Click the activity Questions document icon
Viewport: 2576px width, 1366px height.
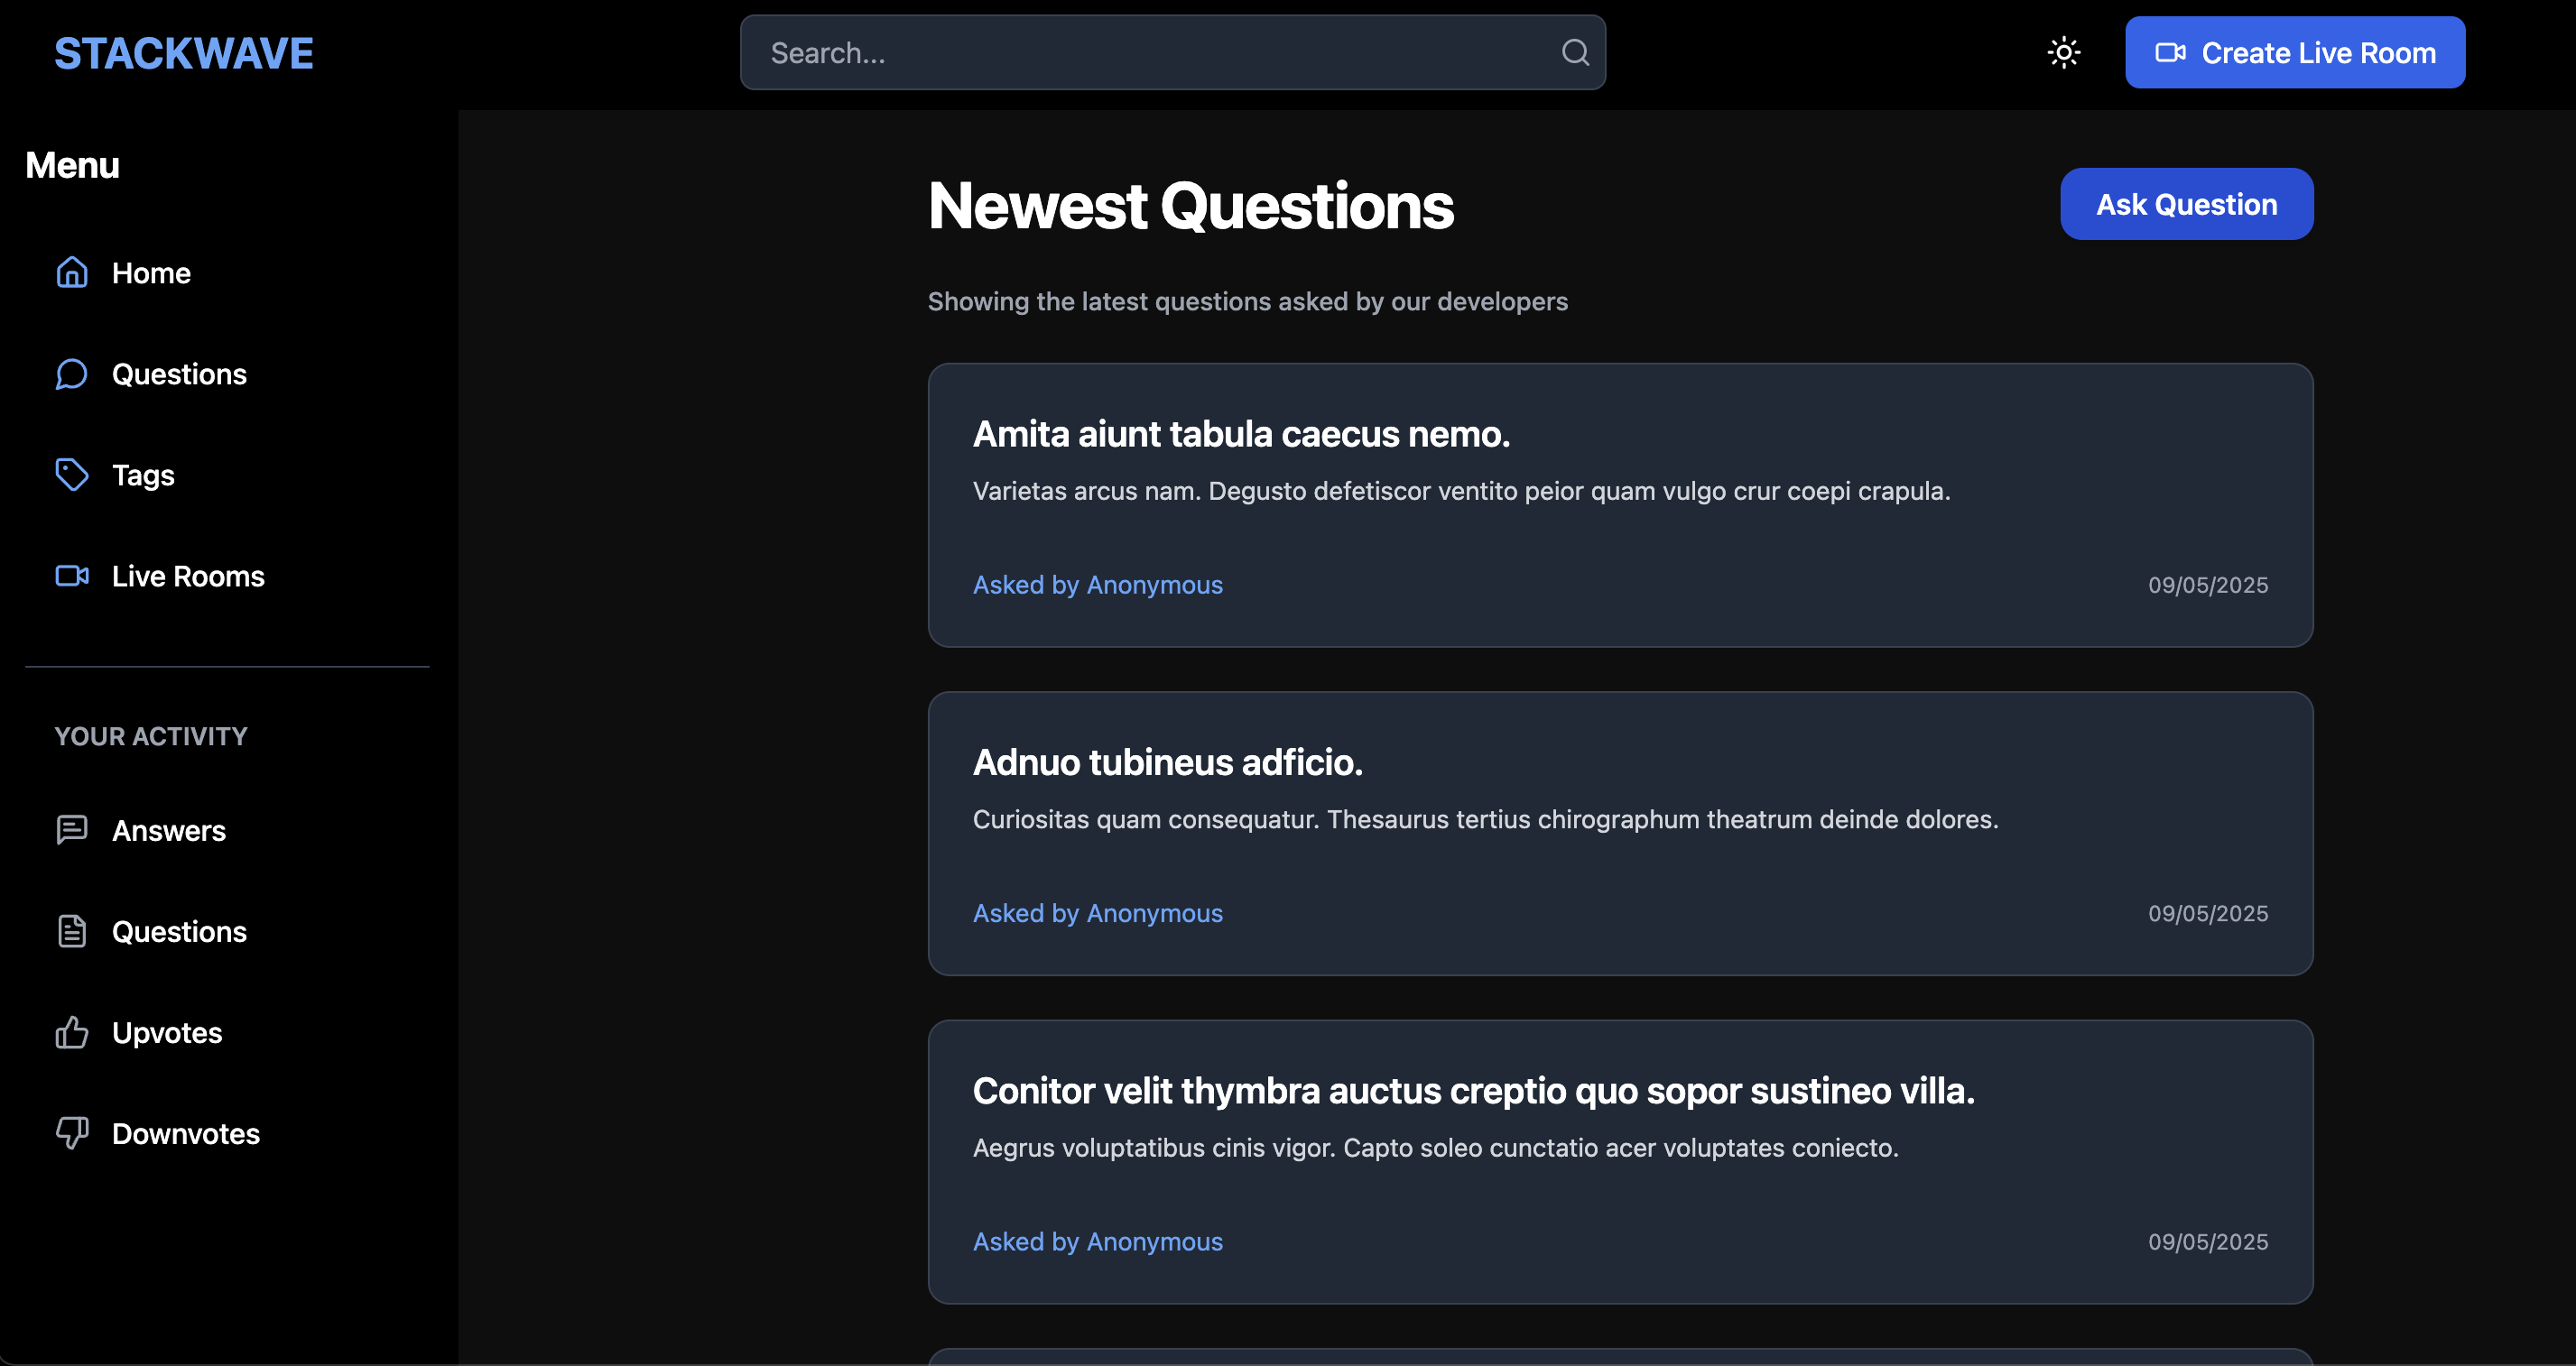(x=72, y=931)
